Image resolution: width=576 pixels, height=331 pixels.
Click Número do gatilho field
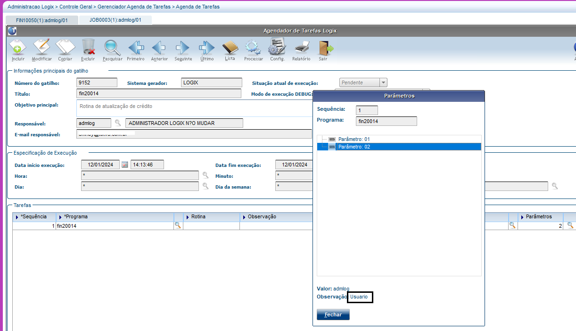(97, 83)
